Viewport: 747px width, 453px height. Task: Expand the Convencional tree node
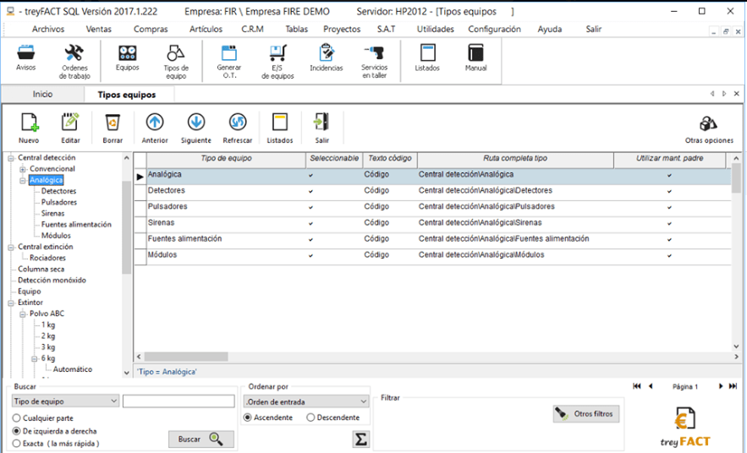22,169
